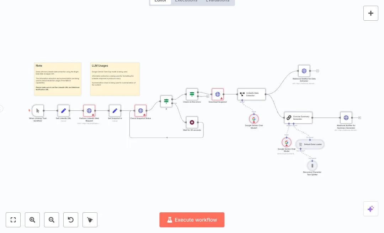Zoom out of the workflow canvas
Screen dimensions: 384x233
[52, 220]
